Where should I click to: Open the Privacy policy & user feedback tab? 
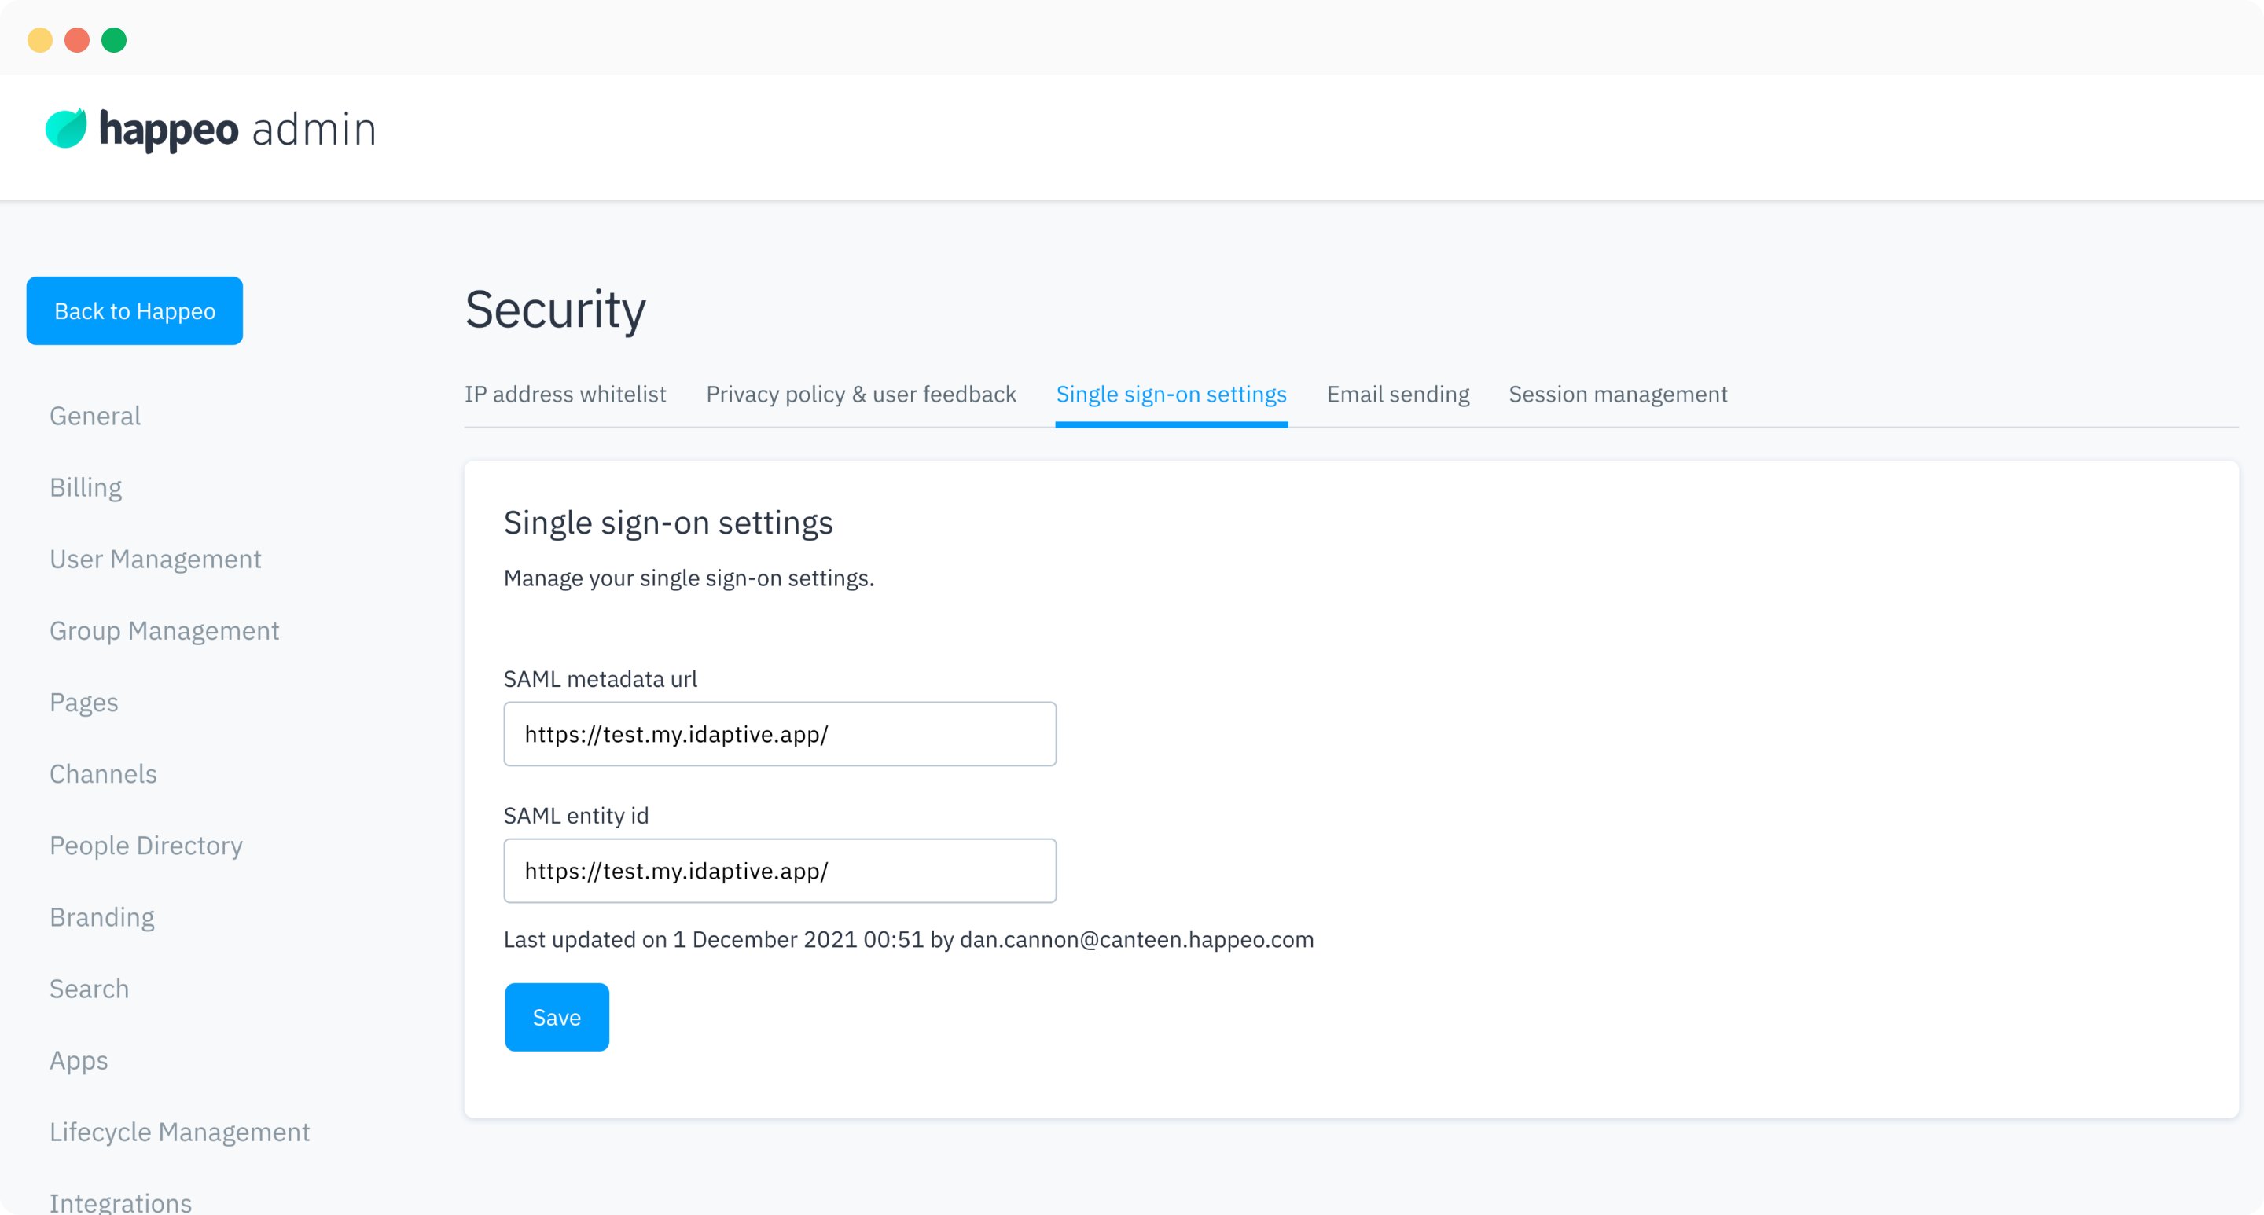tap(861, 395)
